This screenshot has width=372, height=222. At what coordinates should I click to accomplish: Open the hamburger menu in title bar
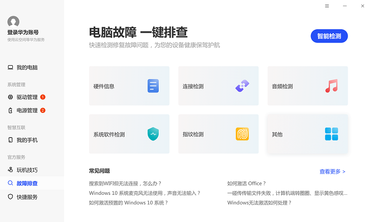[x=327, y=6]
